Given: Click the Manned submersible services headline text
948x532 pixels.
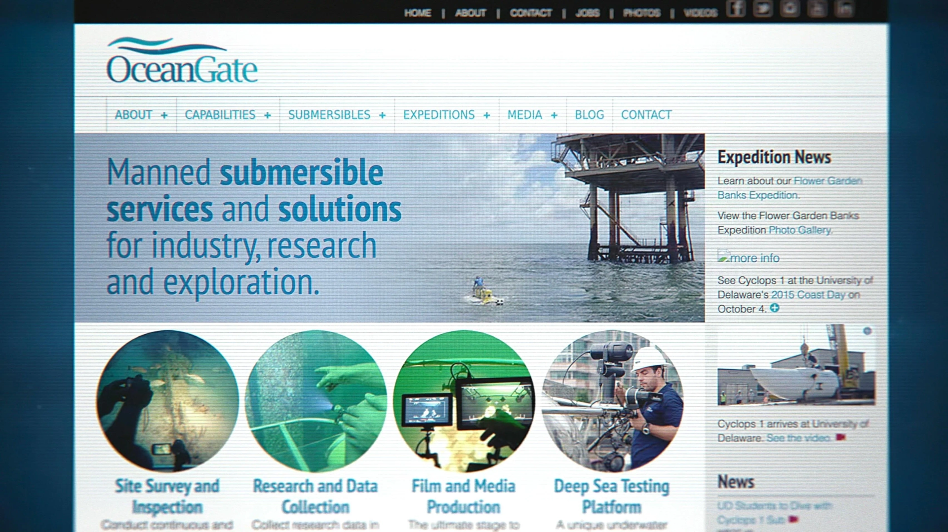Looking at the screenshot, I should 254,227.
